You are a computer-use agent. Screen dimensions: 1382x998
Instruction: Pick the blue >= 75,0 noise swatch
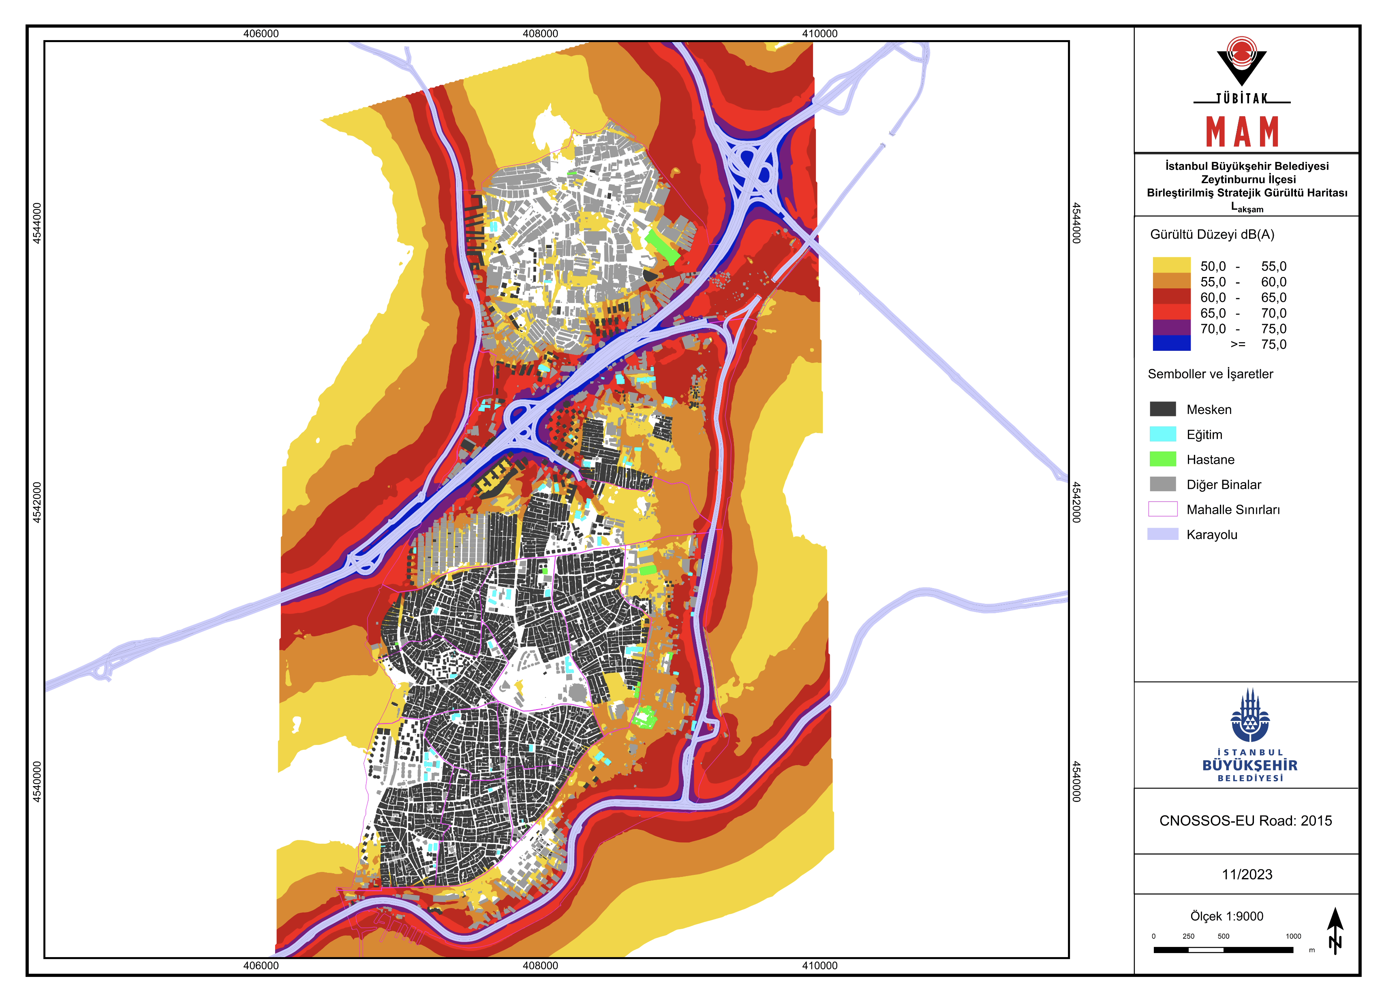1171,343
